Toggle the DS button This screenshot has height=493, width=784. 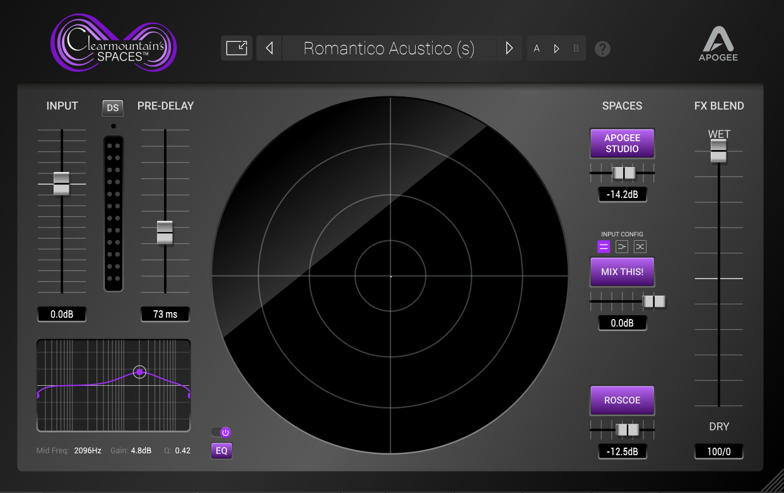click(x=113, y=108)
